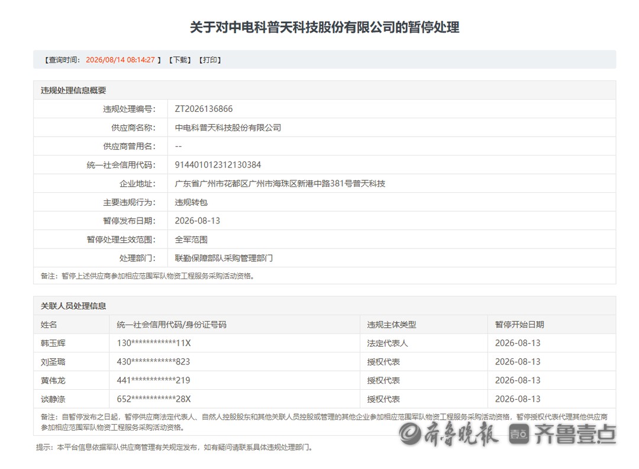Select the name 韩玉辉
Viewport: 639px width, 469px height.
[x=53, y=344]
